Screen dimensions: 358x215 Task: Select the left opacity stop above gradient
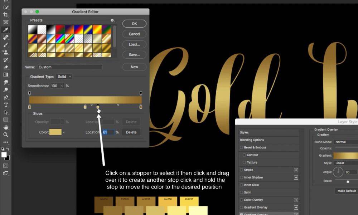coord(29,93)
